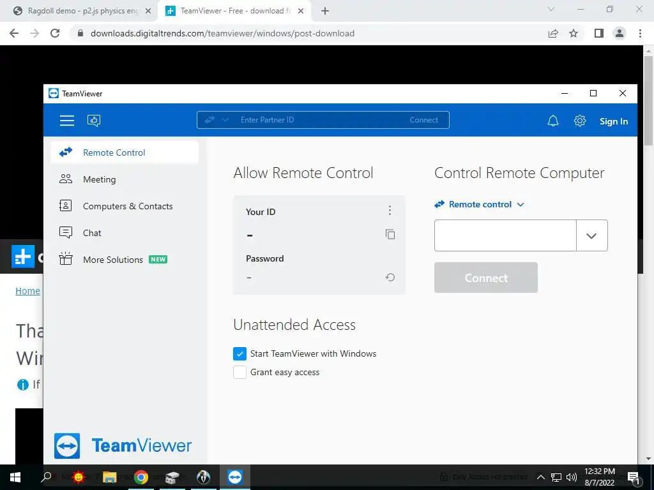Expand the partner ID history dropdown arrow
654x490 pixels.
pyautogui.click(x=591, y=236)
